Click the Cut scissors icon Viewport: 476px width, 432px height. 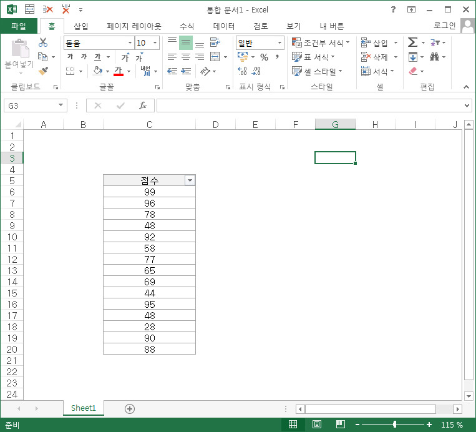tap(43, 42)
